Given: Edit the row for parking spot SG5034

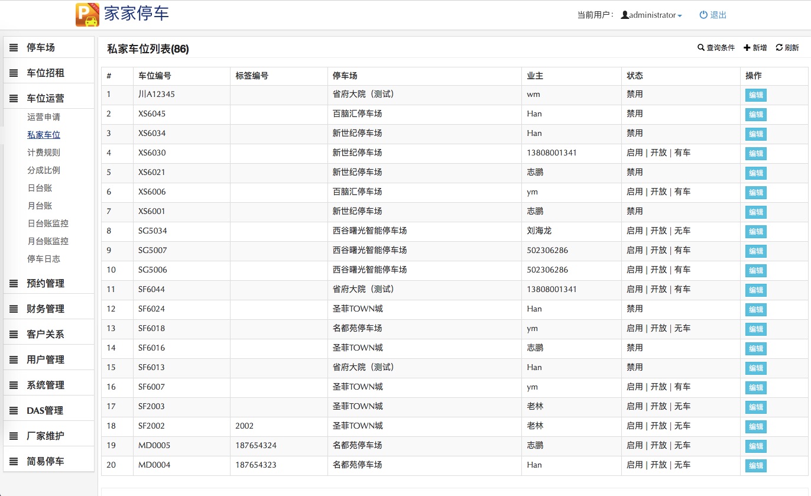Looking at the screenshot, I should tap(755, 232).
